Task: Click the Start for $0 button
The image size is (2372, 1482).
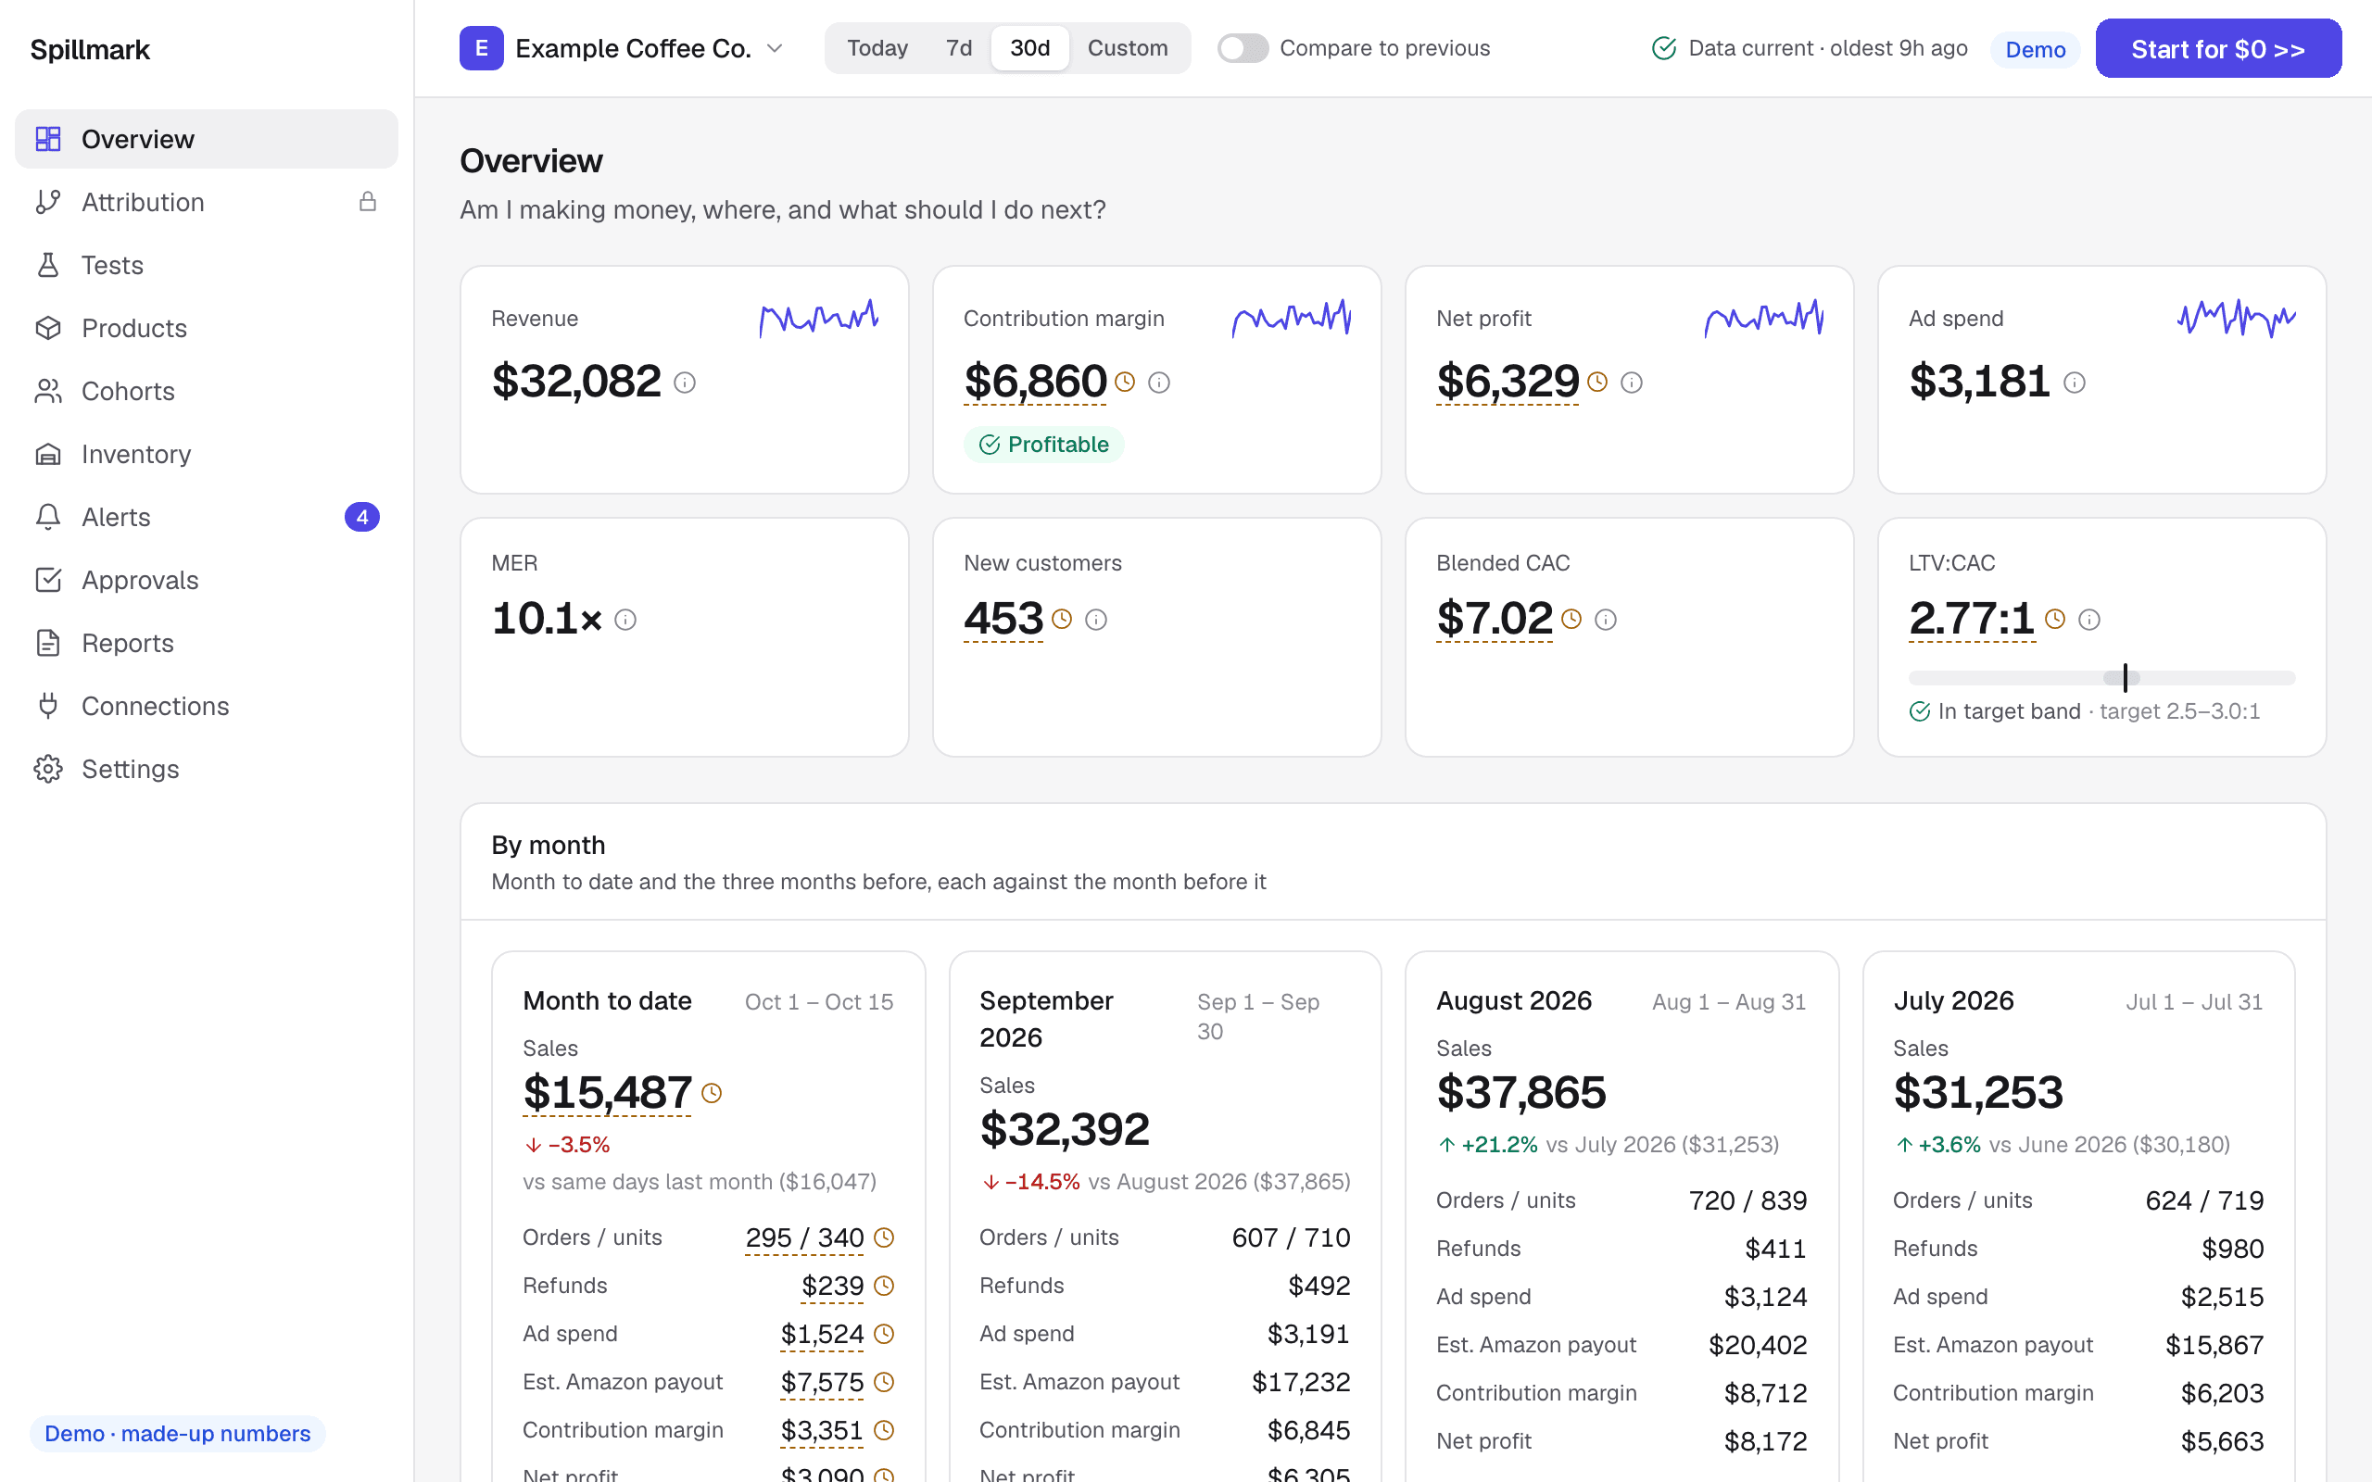Action: (2218, 48)
